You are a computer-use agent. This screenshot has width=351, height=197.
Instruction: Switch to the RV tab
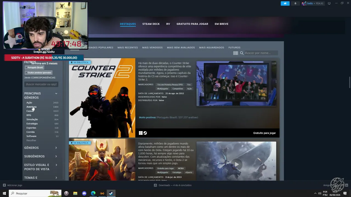pyautogui.click(x=168, y=24)
